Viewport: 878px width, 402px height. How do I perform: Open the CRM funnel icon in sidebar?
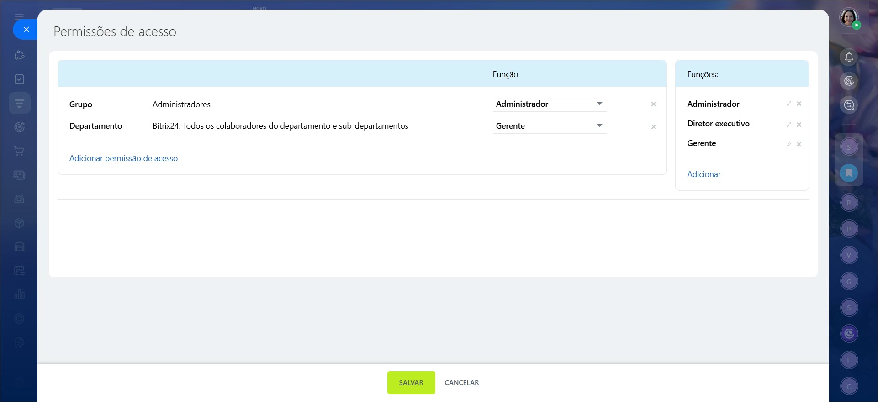[x=19, y=103]
